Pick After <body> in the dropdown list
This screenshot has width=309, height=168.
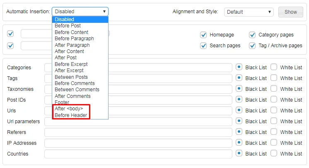point(69,109)
